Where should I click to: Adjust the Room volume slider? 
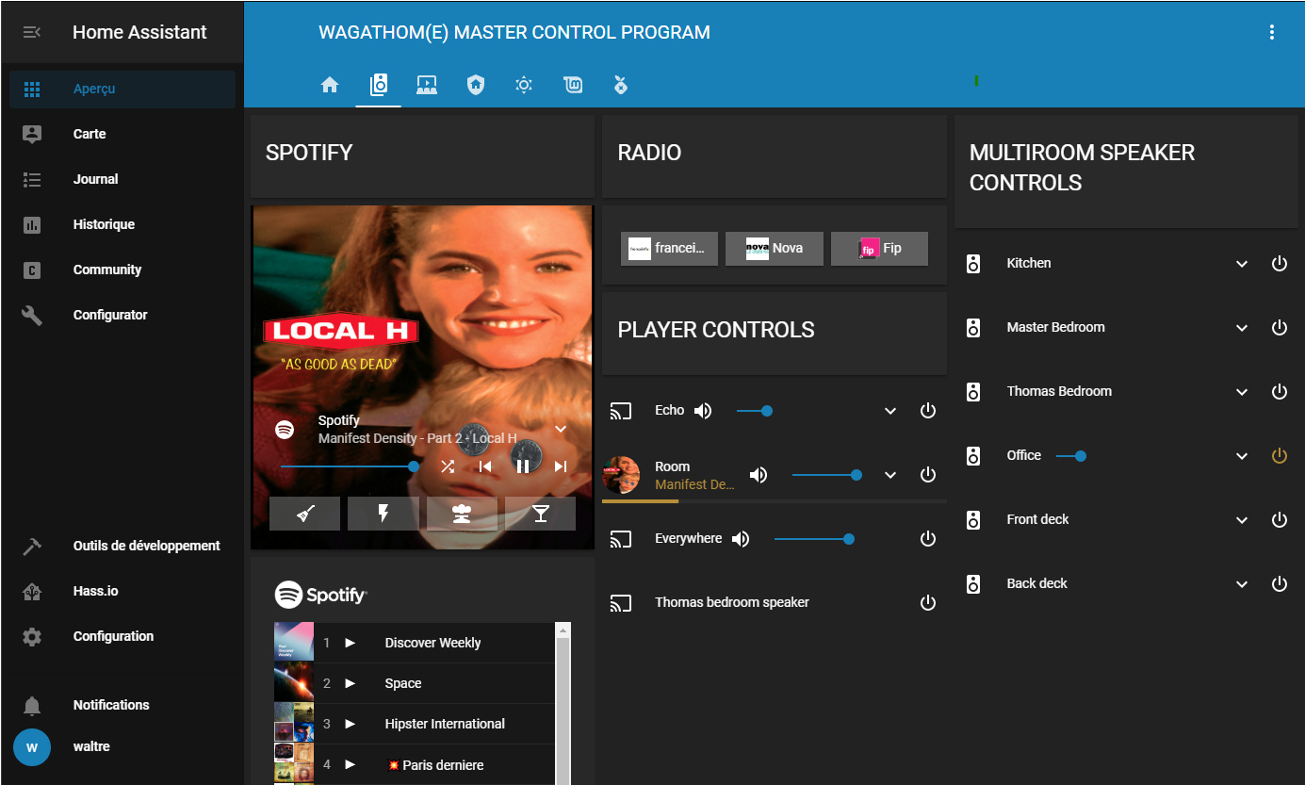(x=827, y=475)
